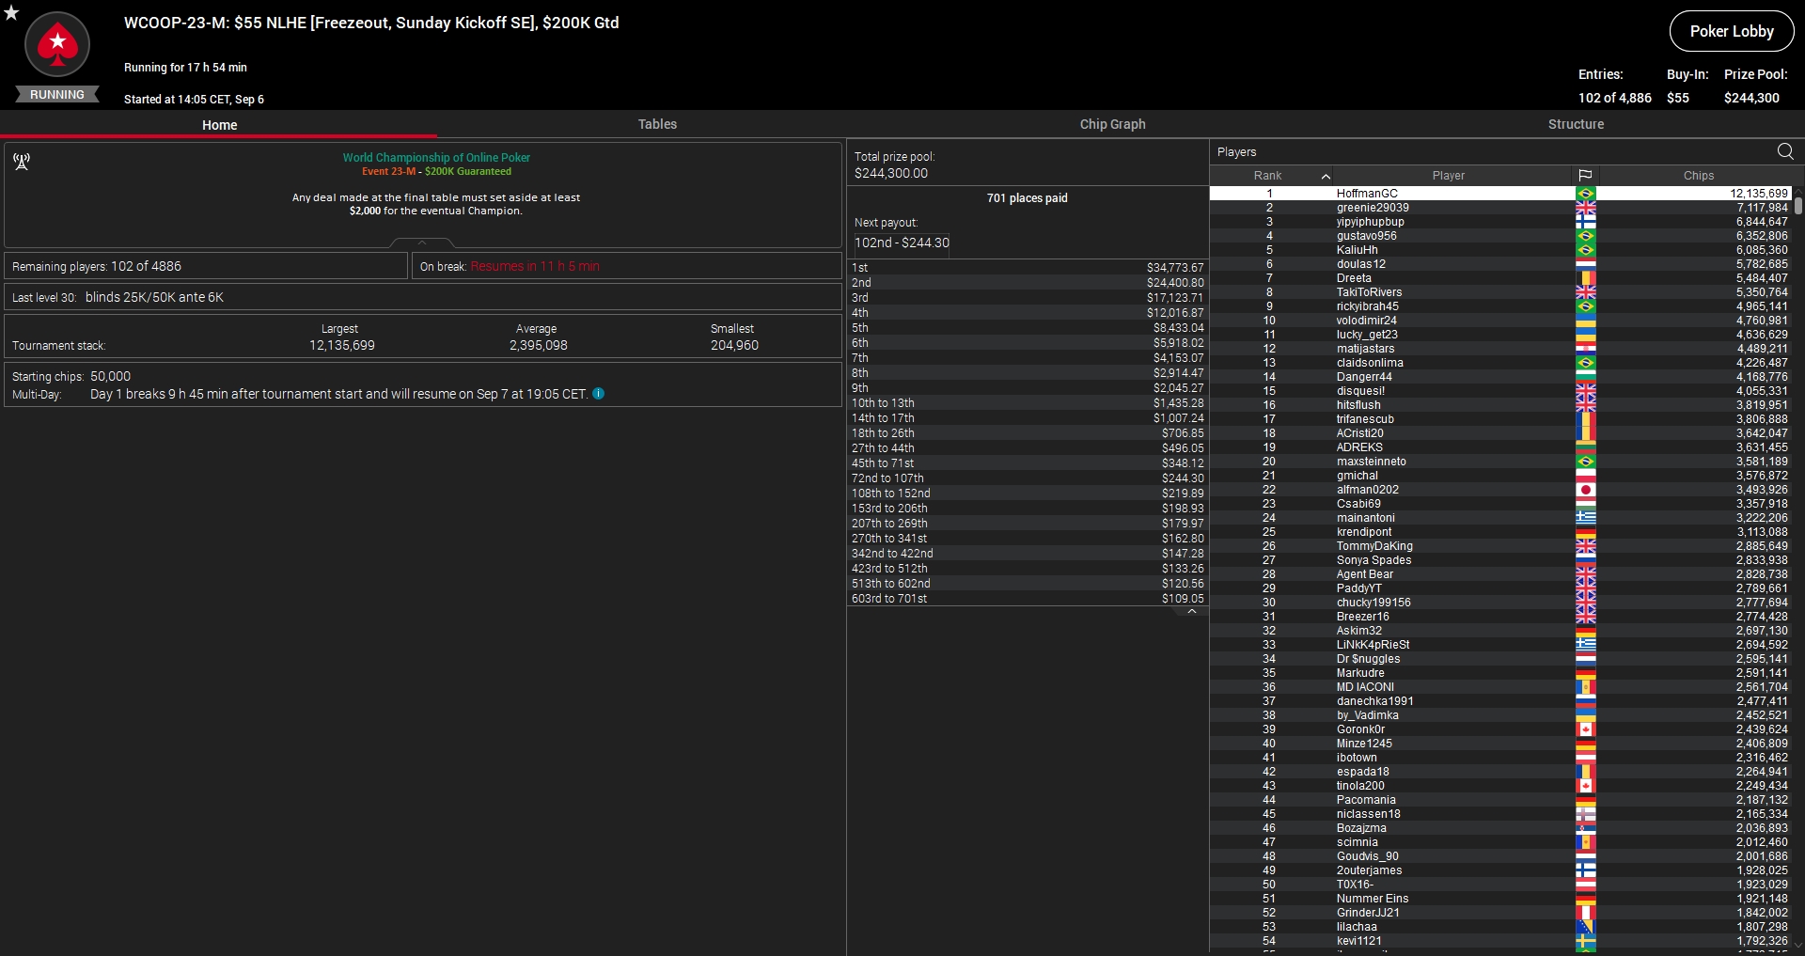Image resolution: width=1805 pixels, height=956 pixels.
Task: Click World Championship of Online Poker heading
Action: coord(436,158)
